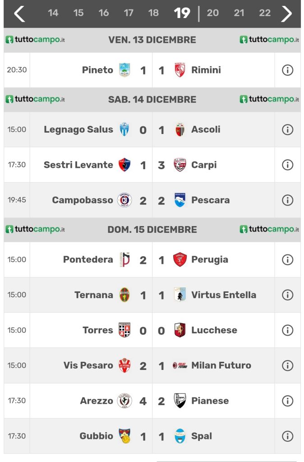Viewport: 304px width, 462px height.
Task: Switch to matchday 18
Action: [153, 13]
